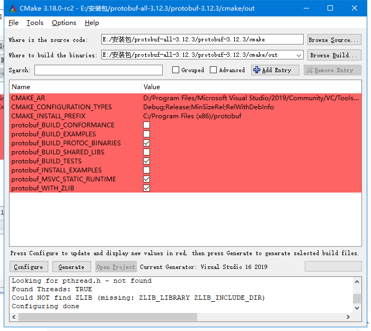
Task: Click the CMake logo icon in title bar
Action: pos(13,8)
